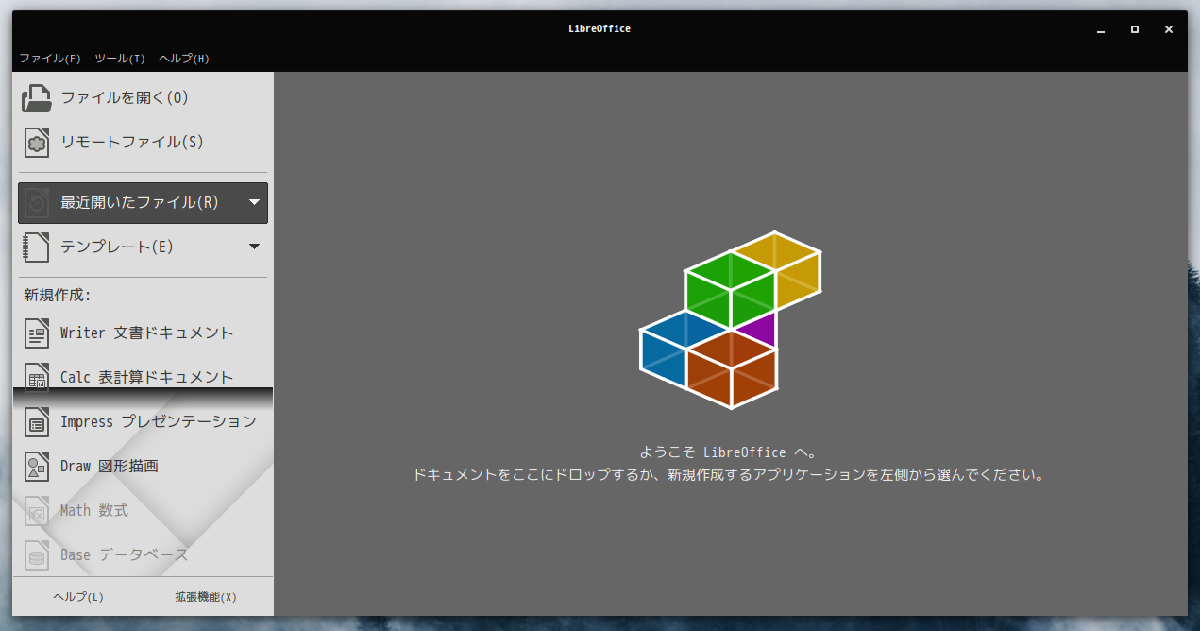Click the Draw shapes icon
Screen dimensions: 1200x631
37,467
